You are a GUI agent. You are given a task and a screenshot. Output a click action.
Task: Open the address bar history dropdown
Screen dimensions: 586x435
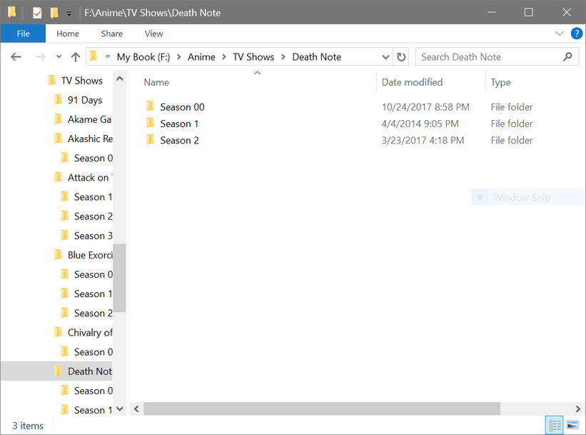(385, 57)
